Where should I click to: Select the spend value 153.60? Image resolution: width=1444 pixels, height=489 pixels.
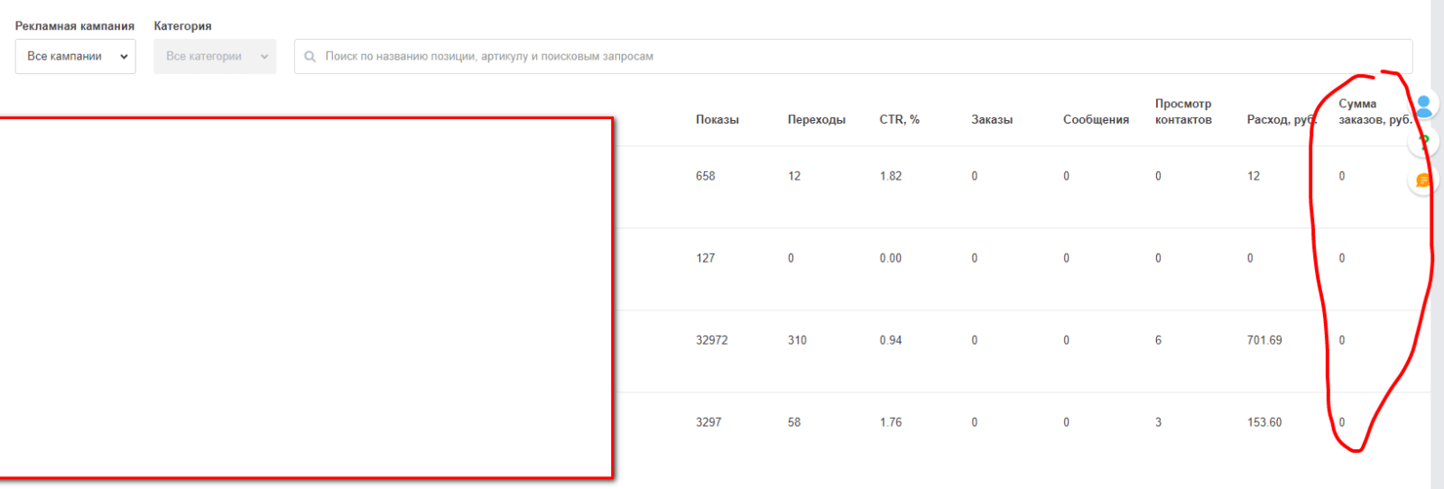[x=1264, y=422]
